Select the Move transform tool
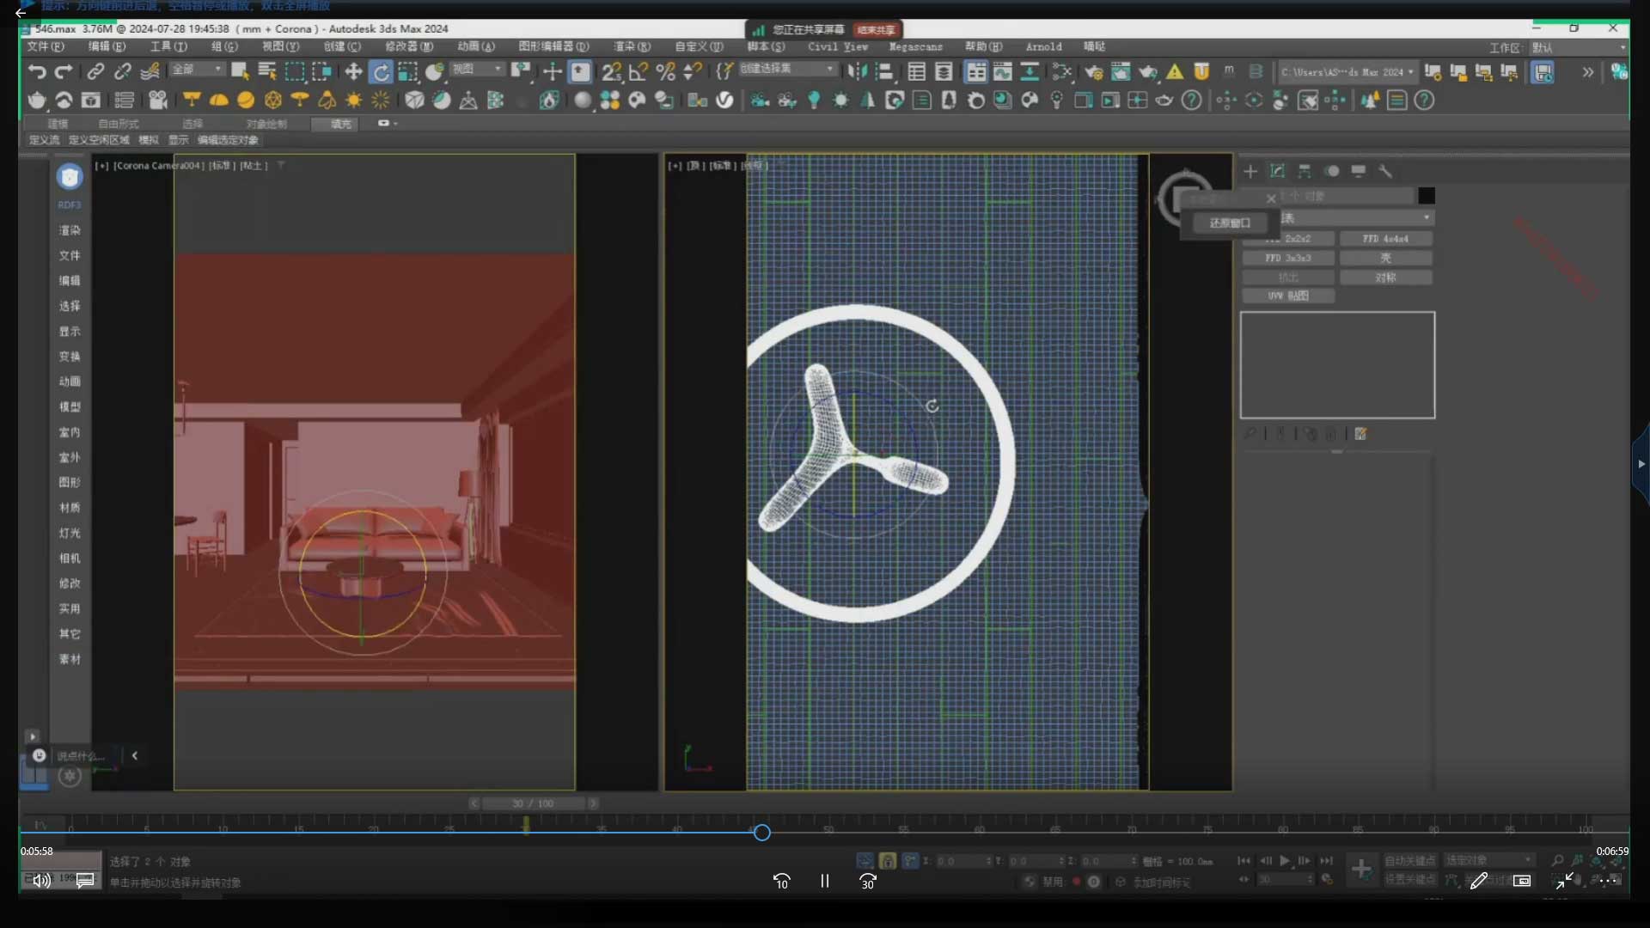Viewport: 1650px width, 928px height. coord(353,72)
